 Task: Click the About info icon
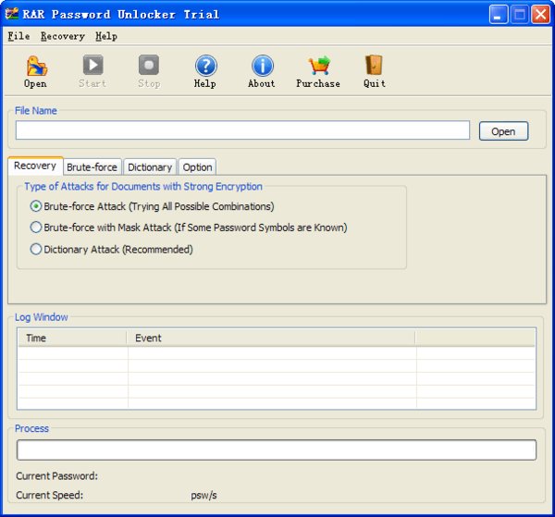point(262,67)
